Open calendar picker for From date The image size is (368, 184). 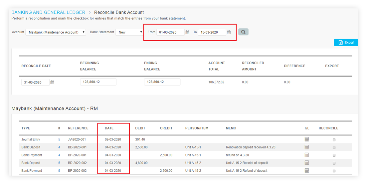click(187, 32)
